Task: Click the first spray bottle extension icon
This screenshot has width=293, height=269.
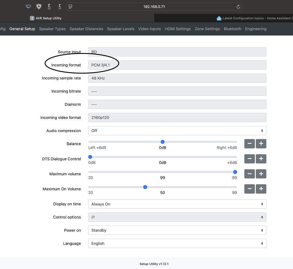Action: click(x=49, y=6)
